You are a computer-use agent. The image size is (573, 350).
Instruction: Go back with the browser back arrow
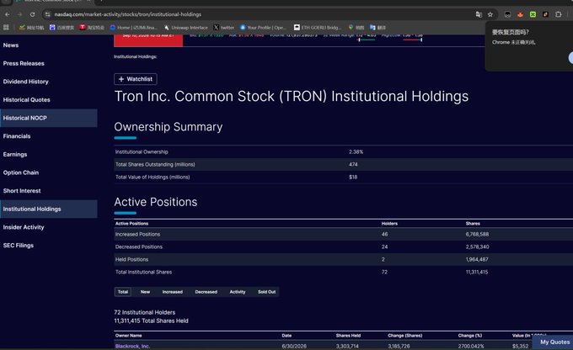point(8,14)
